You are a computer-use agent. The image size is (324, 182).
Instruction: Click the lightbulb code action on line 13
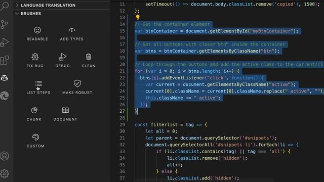[138, 17]
